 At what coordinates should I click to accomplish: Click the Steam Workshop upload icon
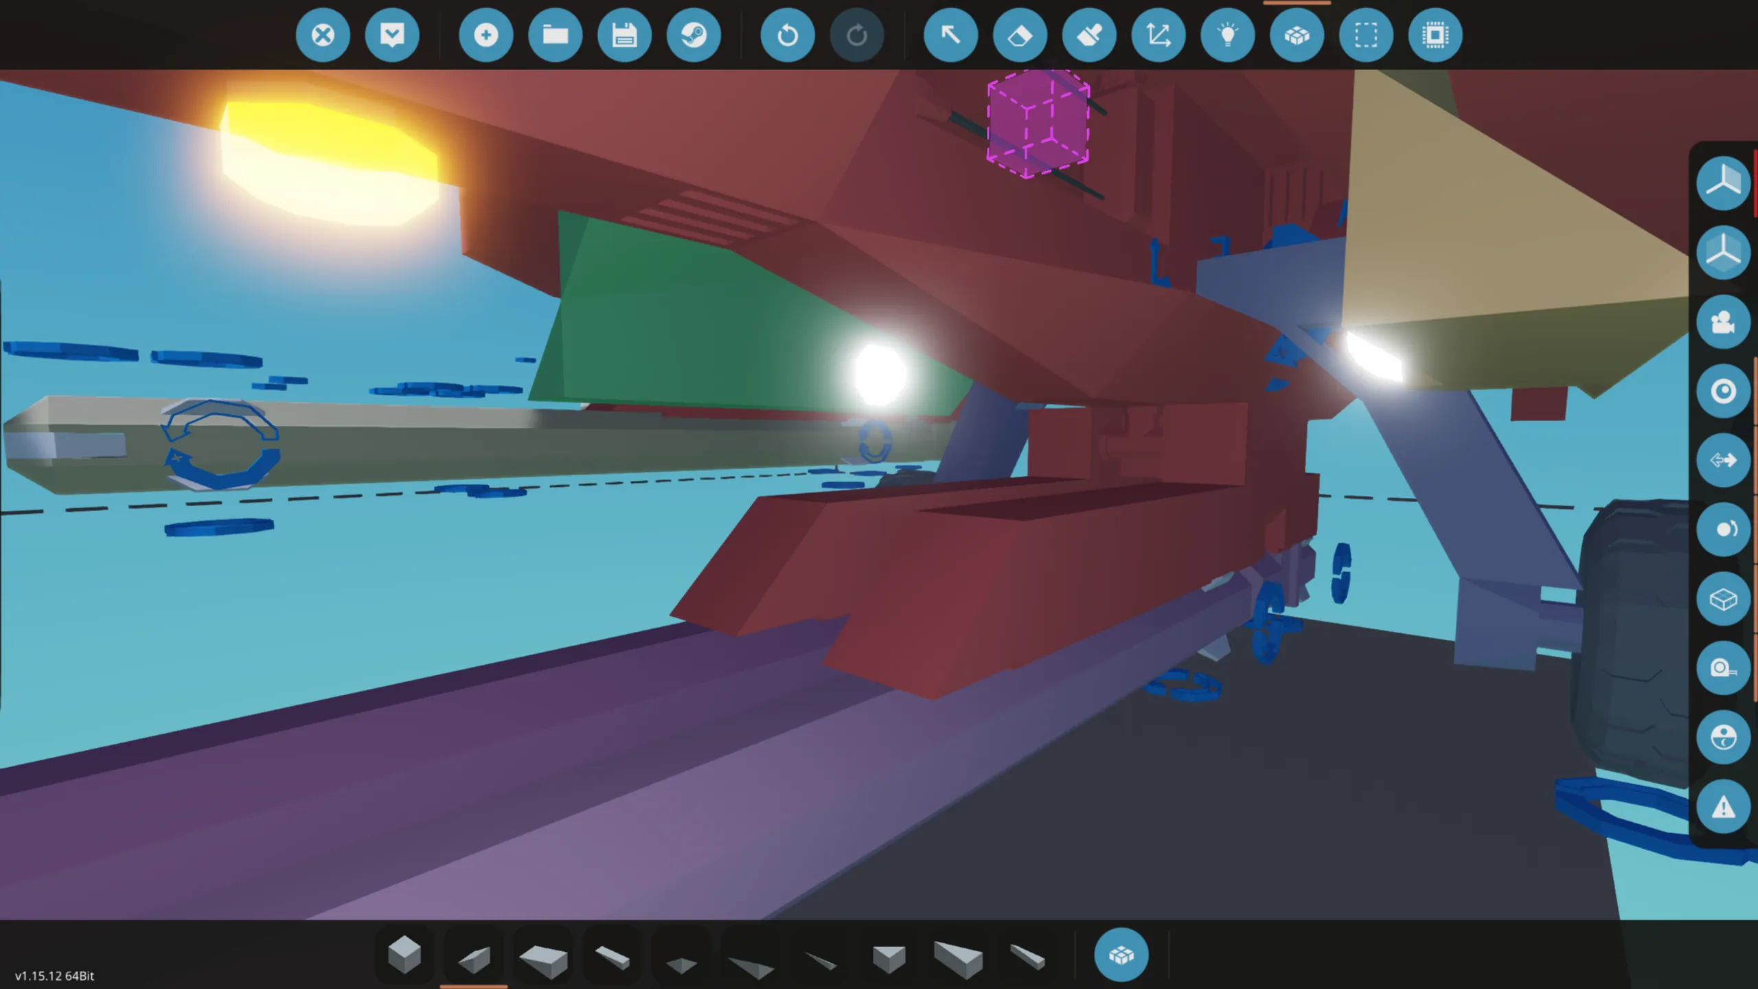[x=694, y=35]
